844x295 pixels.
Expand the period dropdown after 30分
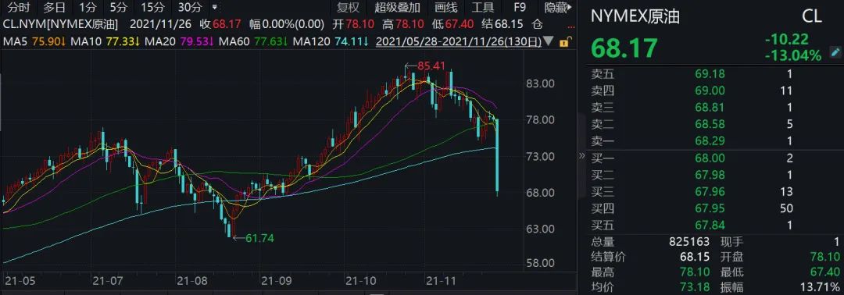pyautogui.click(x=216, y=8)
